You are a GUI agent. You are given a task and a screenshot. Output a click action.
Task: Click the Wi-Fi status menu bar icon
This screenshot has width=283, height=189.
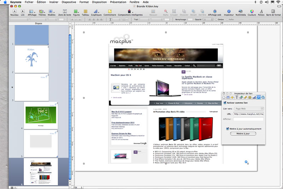point(278,2)
